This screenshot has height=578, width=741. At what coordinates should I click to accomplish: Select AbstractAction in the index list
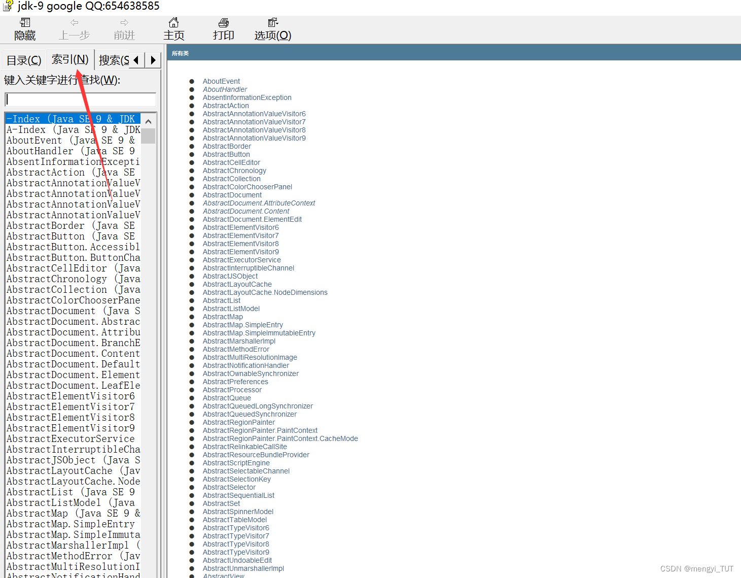click(x=73, y=172)
